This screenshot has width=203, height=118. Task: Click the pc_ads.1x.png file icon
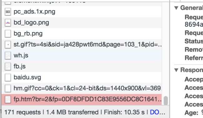point(8,12)
